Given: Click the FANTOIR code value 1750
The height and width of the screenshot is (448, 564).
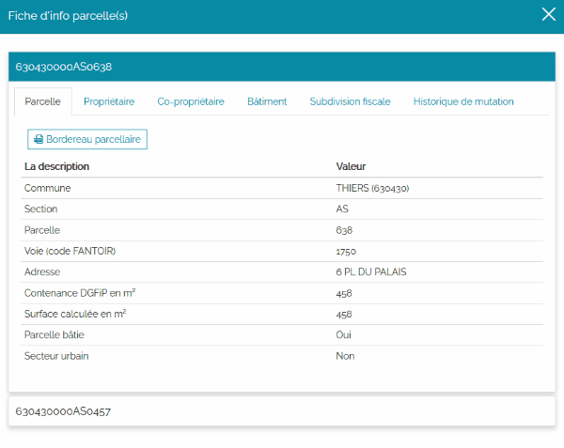Looking at the screenshot, I should [346, 252].
